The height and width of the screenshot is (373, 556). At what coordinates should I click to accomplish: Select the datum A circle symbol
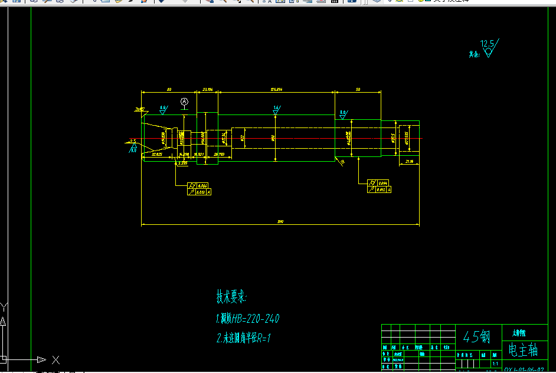click(184, 102)
